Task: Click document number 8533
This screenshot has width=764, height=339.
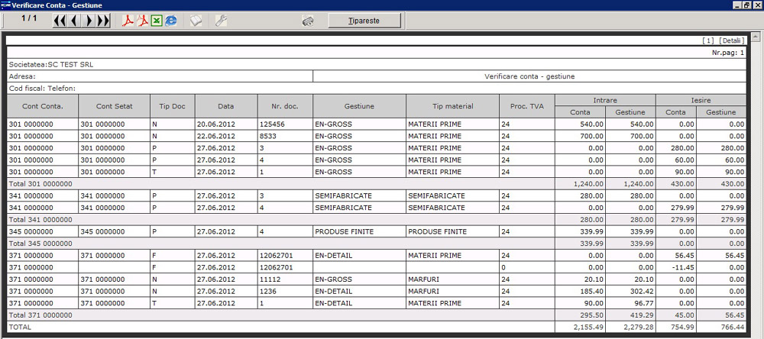Action: 267,137
